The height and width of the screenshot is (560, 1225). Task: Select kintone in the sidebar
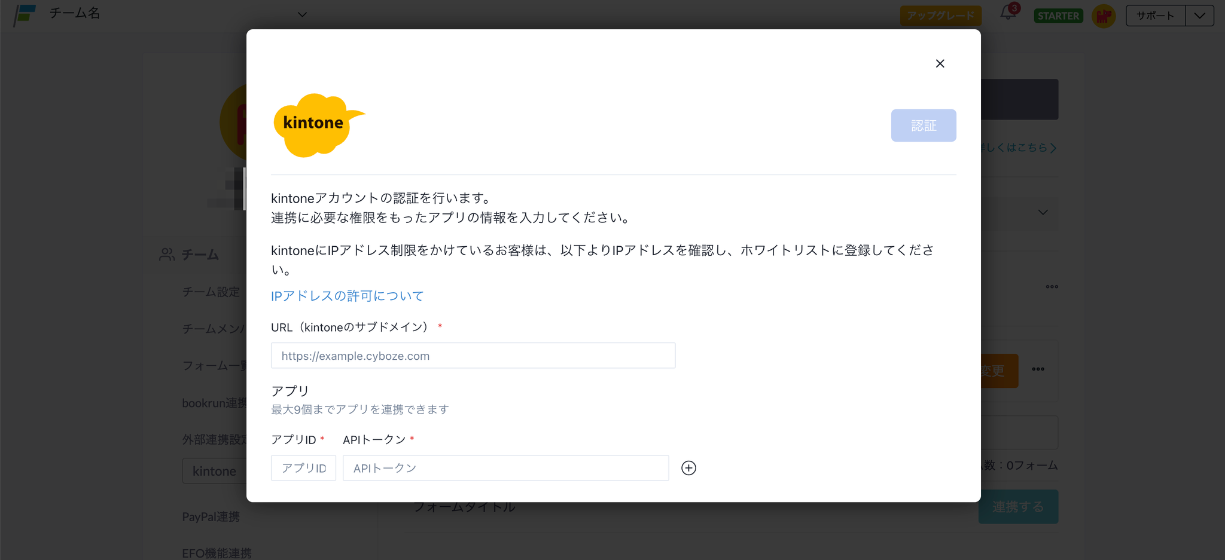(214, 471)
